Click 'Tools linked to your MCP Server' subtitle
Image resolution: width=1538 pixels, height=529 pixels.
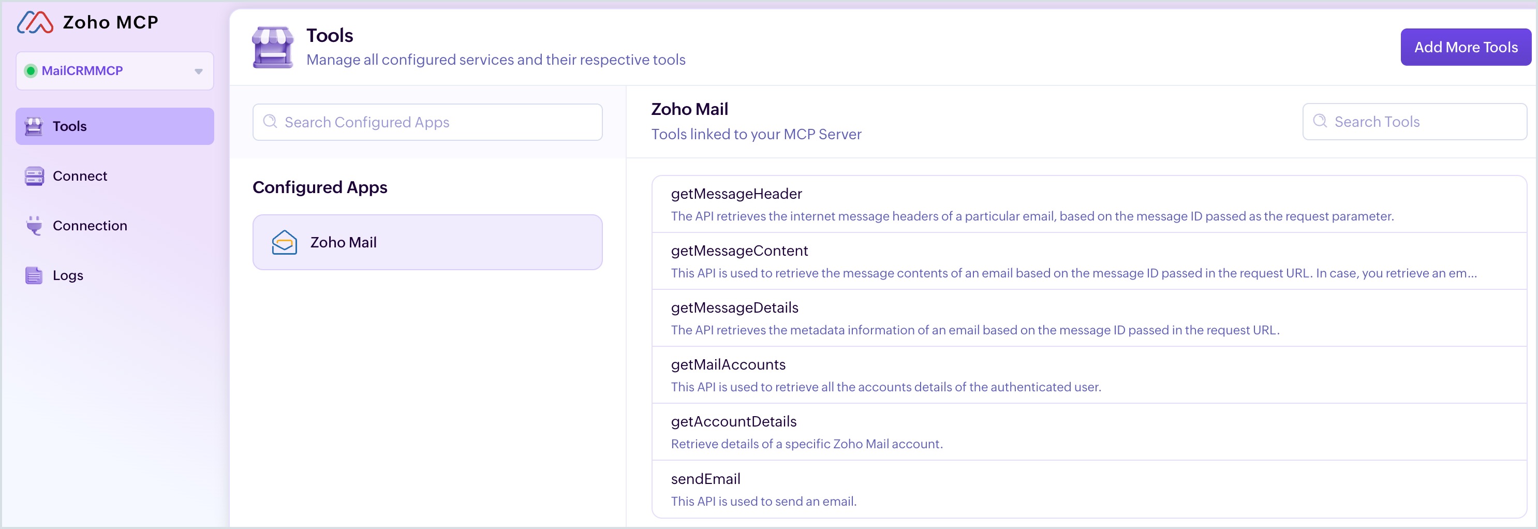pos(756,135)
